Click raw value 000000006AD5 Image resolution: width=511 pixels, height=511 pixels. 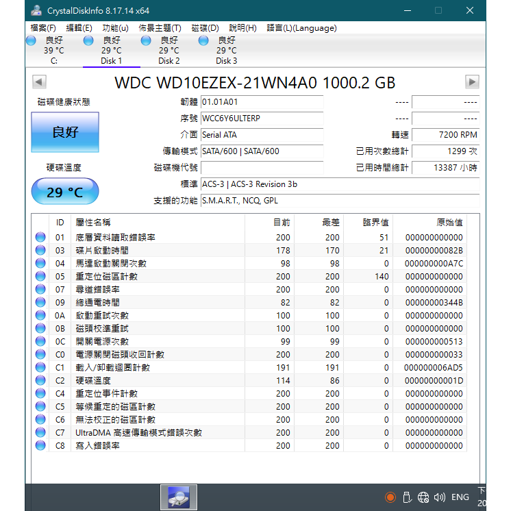[434, 368]
